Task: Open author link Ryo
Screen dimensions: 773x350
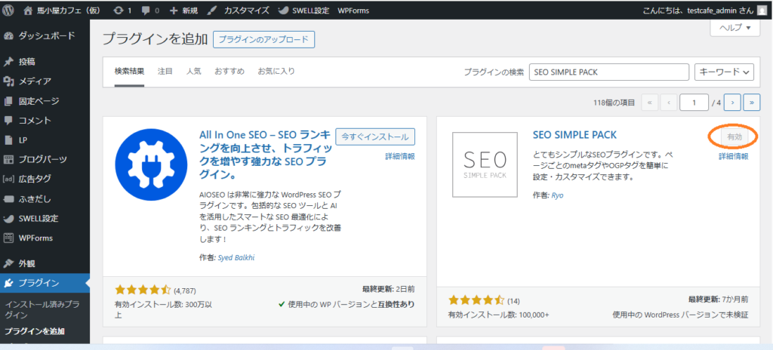Action: click(x=557, y=195)
